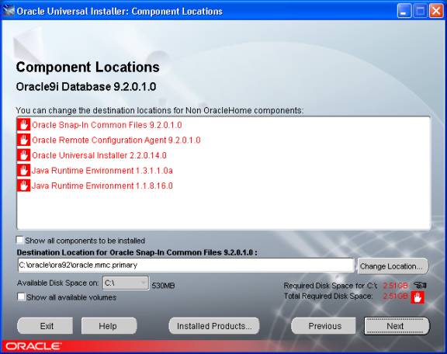Enable Show all components to be installed

(x=20, y=240)
